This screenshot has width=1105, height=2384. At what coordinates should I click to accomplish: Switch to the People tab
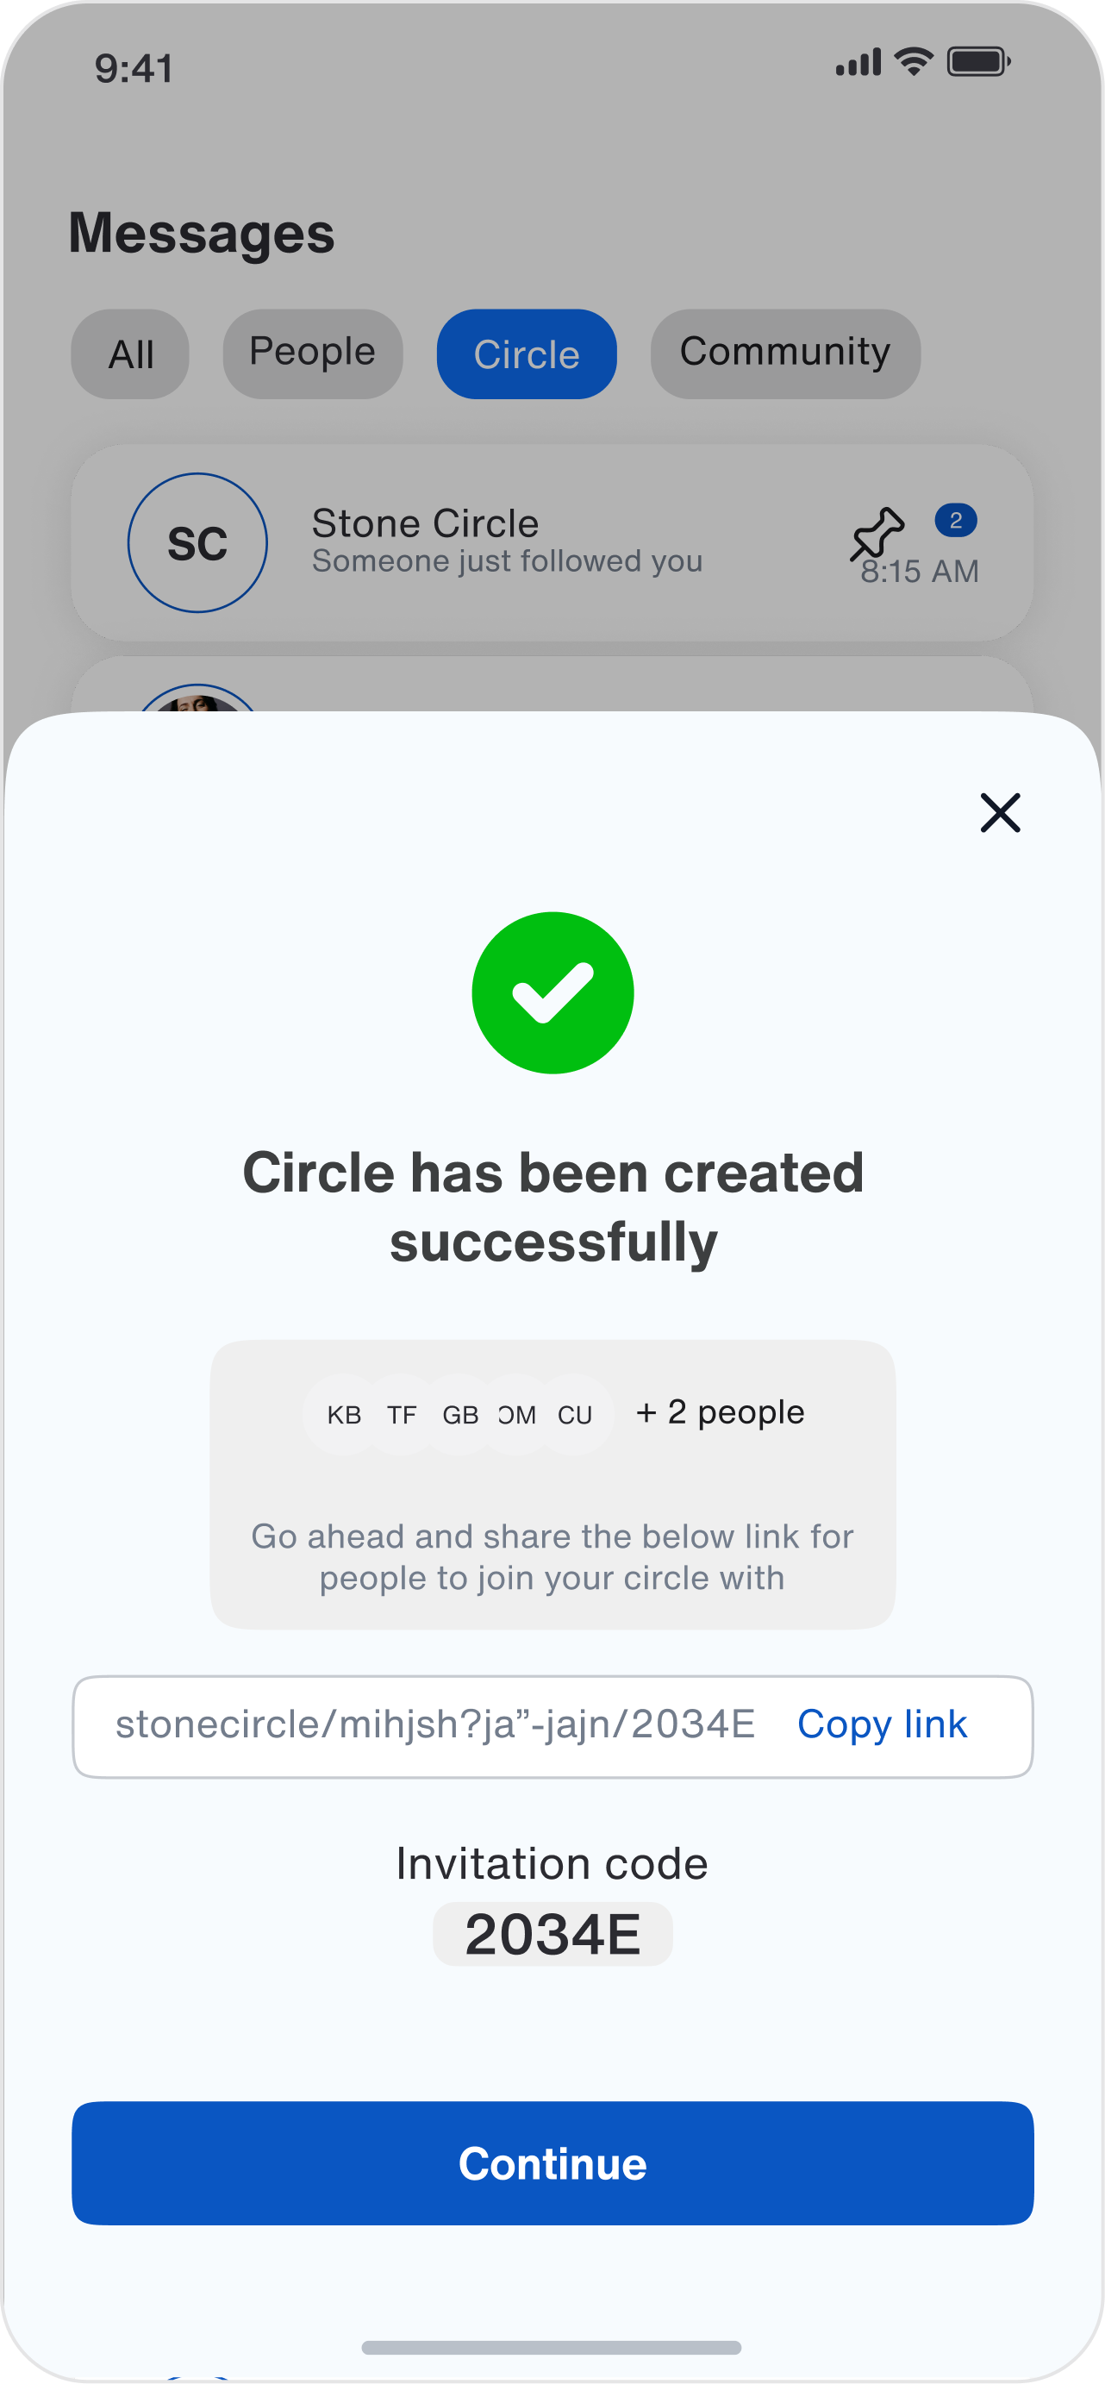tap(313, 354)
